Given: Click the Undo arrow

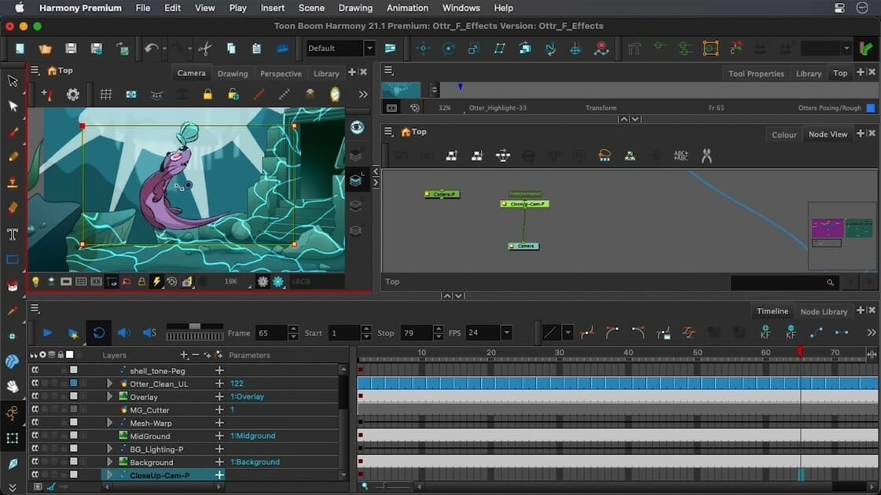Looking at the screenshot, I should pos(151,48).
